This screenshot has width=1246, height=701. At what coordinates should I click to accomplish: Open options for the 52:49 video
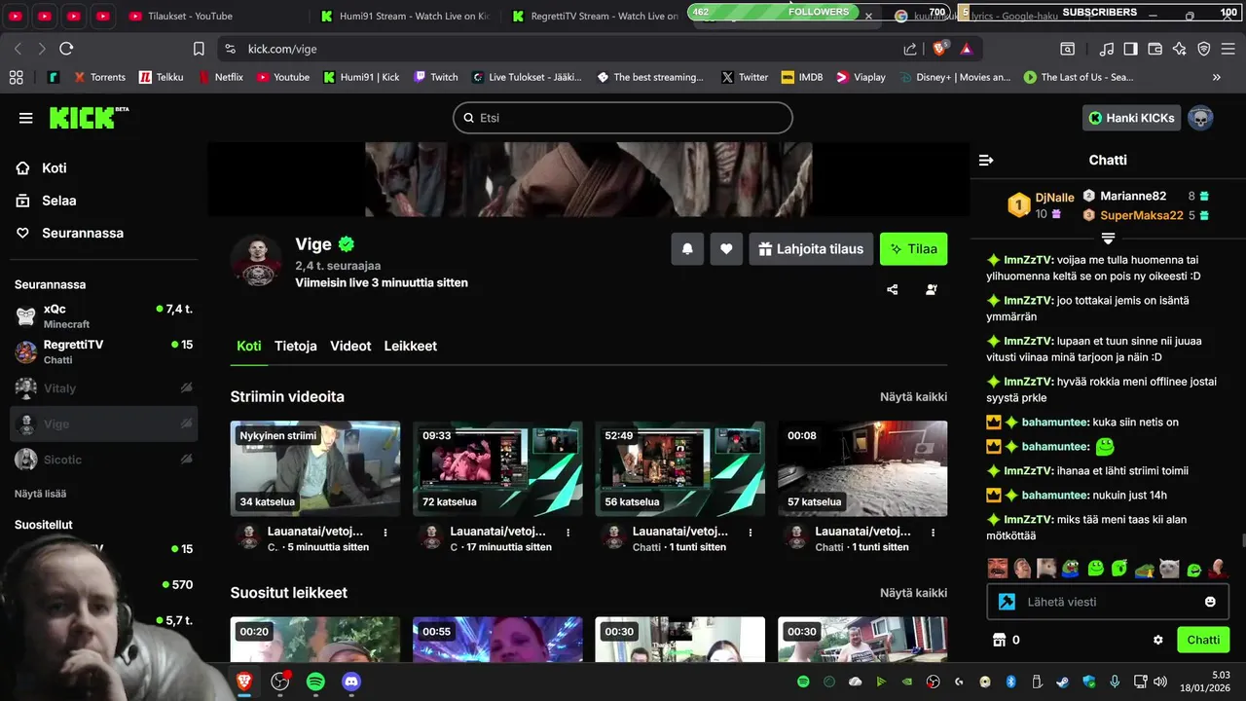pyautogui.click(x=751, y=533)
